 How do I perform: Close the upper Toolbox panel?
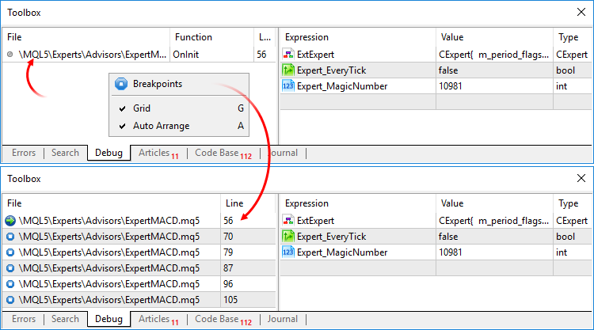tap(581, 13)
